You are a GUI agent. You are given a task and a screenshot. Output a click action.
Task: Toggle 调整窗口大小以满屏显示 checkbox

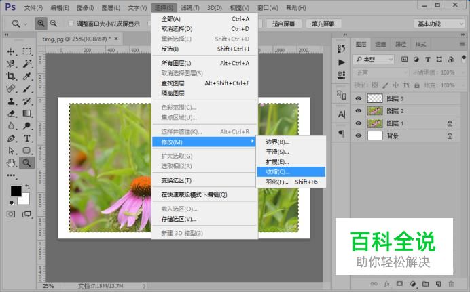pyautogui.click(x=71, y=24)
